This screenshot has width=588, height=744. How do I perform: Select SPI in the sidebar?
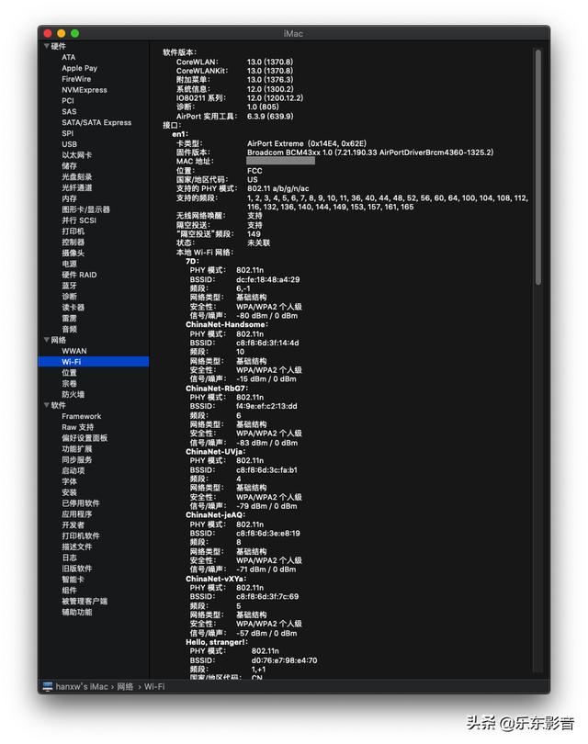click(x=67, y=133)
